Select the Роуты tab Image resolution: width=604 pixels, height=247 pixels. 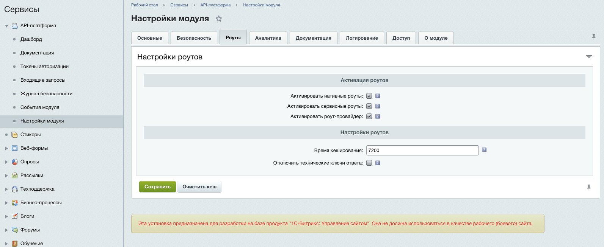coord(233,37)
